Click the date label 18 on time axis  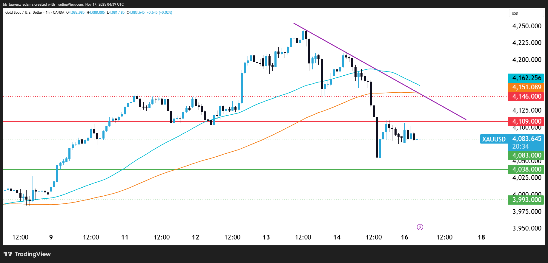tap(481, 237)
